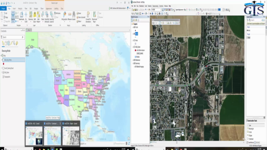Click the Road template in Create Features
Viewport: 267px width, 150px height.
[249, 37]
